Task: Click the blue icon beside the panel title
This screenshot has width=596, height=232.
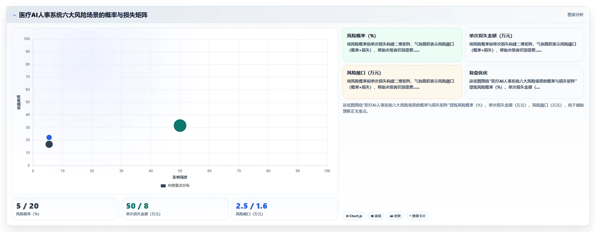Action: [x=14, y=15]
